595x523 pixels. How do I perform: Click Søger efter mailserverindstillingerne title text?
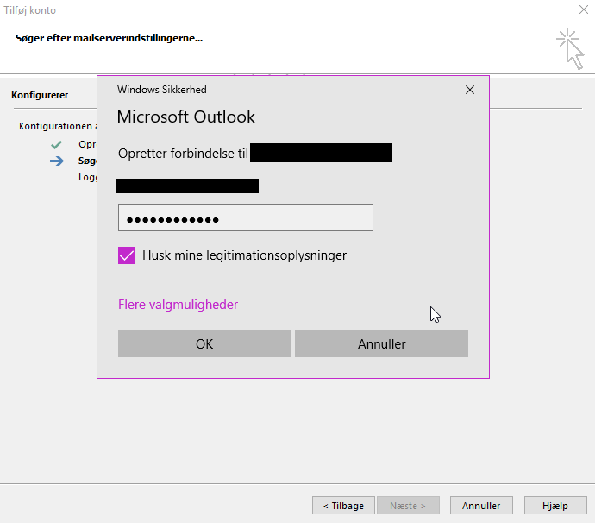pos(109,38)
